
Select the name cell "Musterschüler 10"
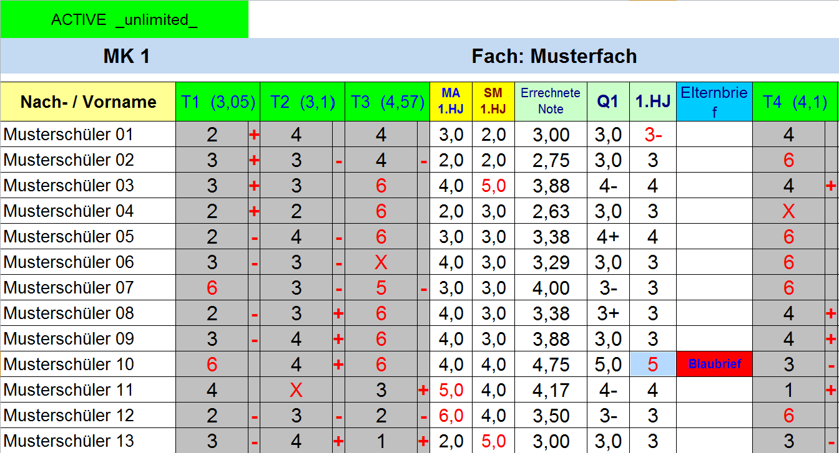coord(88,365)
